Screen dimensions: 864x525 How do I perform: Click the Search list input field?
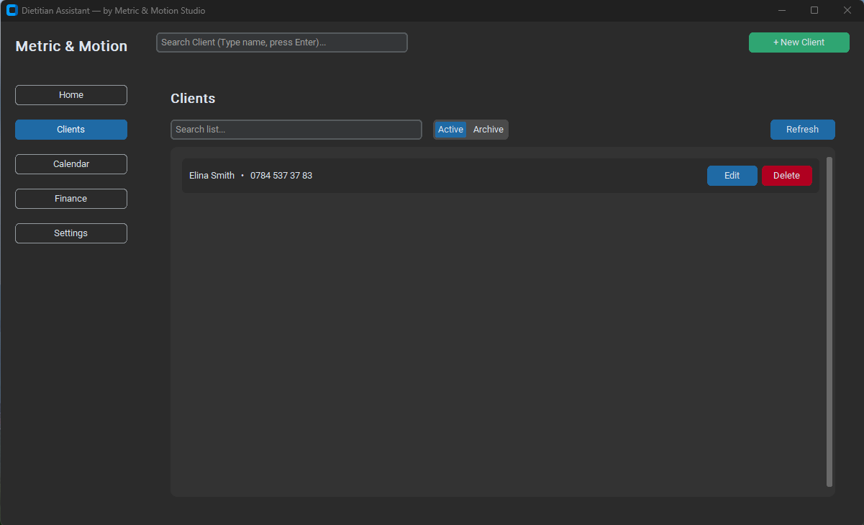(x=296, y=130)
